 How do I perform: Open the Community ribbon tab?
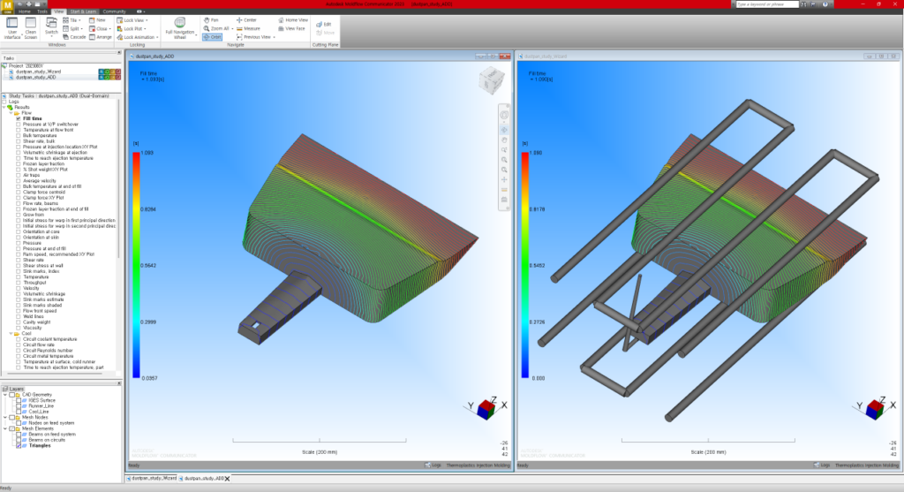(114, 11)
